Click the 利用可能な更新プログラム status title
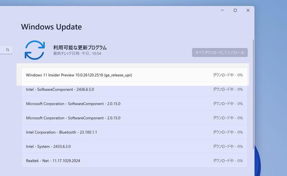 pyautogui.click(x=80, y=48)
